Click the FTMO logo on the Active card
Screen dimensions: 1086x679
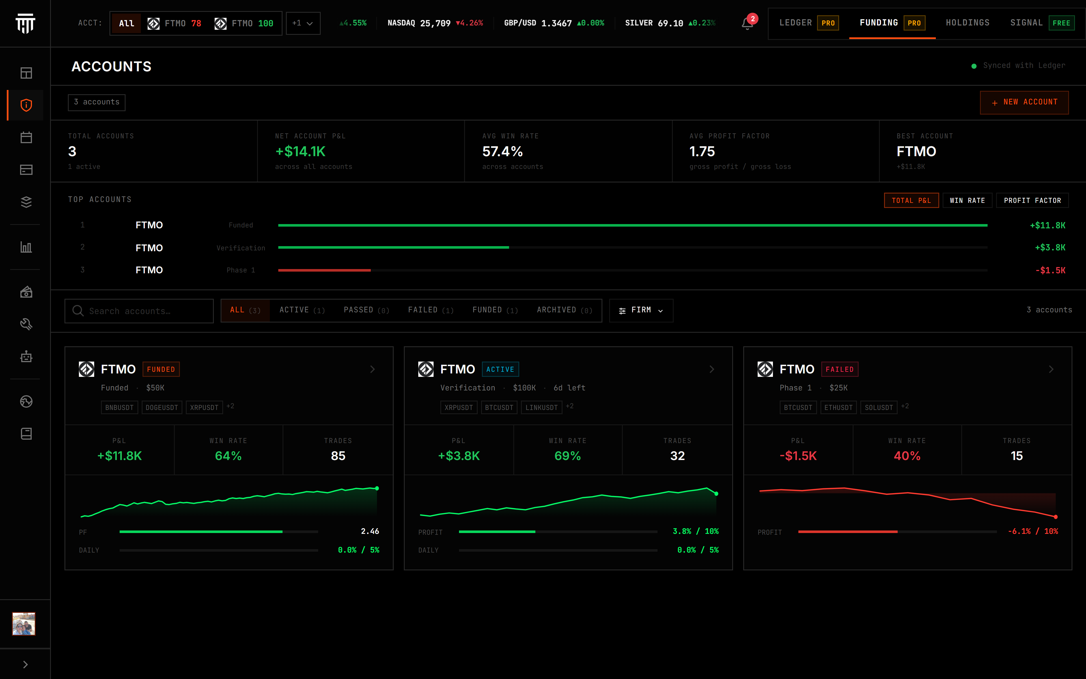click(x=426, y=369)
